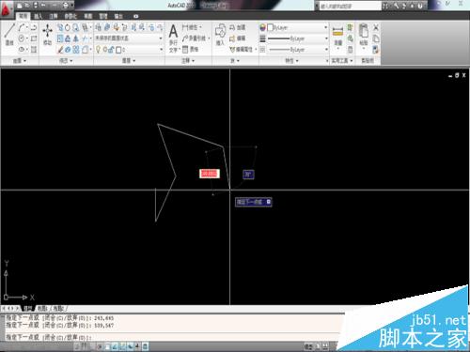Expand the Layers (图层) panel
470x352 pixels.
pyautogui.click(x=129, y=61)
